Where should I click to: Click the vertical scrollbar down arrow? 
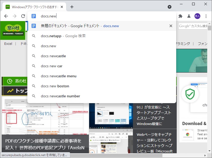click(x=209, y=151)
